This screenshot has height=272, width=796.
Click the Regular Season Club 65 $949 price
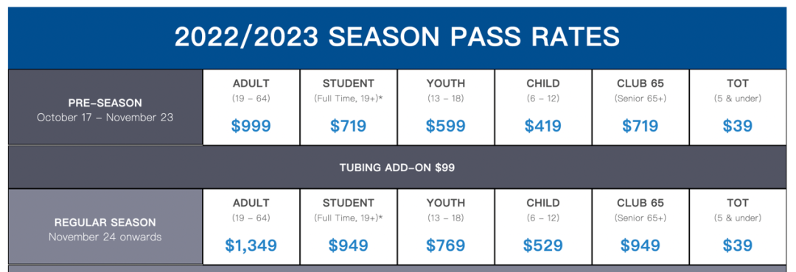[x=640, y=246]
